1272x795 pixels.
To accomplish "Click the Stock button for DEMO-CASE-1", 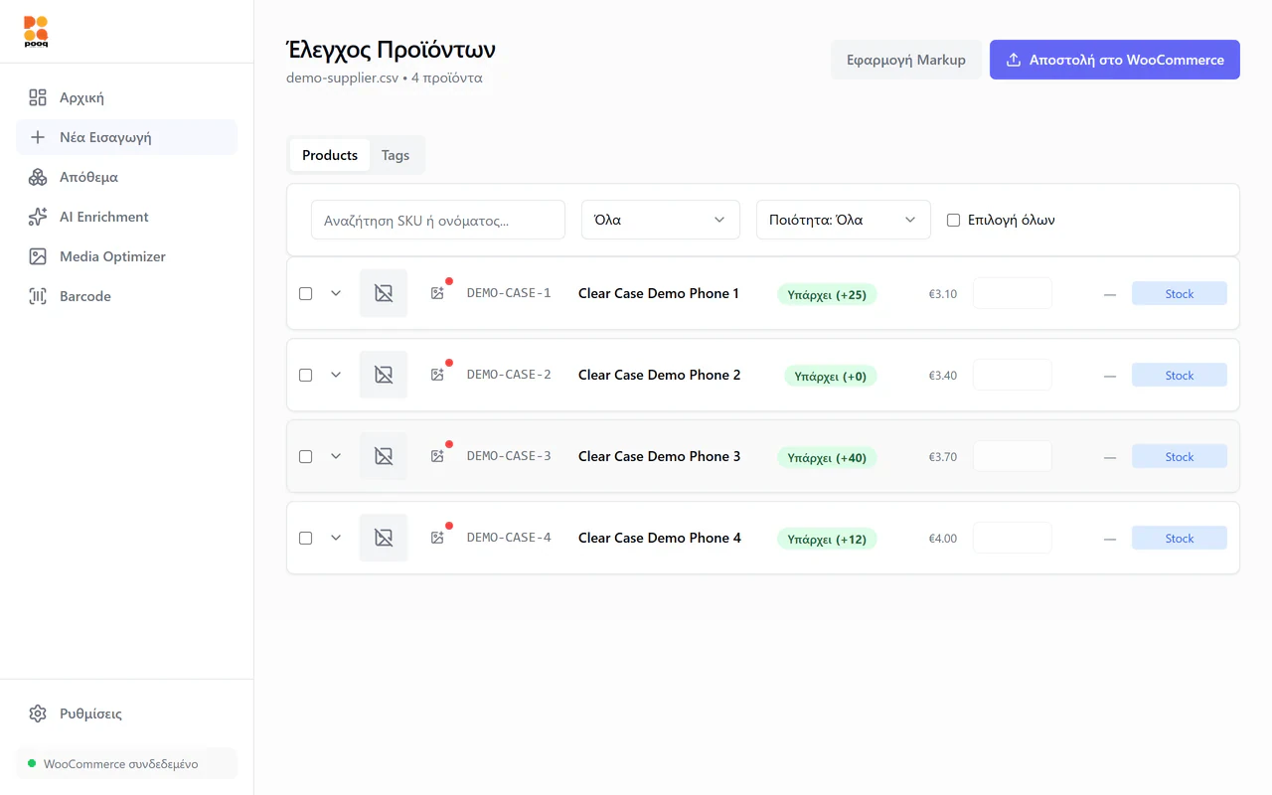I will pos(1180,293).
